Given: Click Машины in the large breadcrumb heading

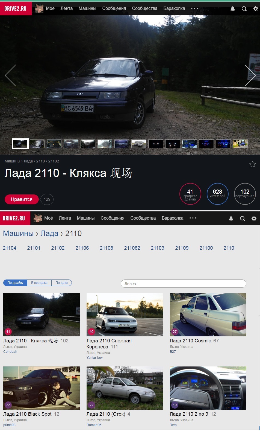Looking at the screenshot, I should (x=18, y=234).
